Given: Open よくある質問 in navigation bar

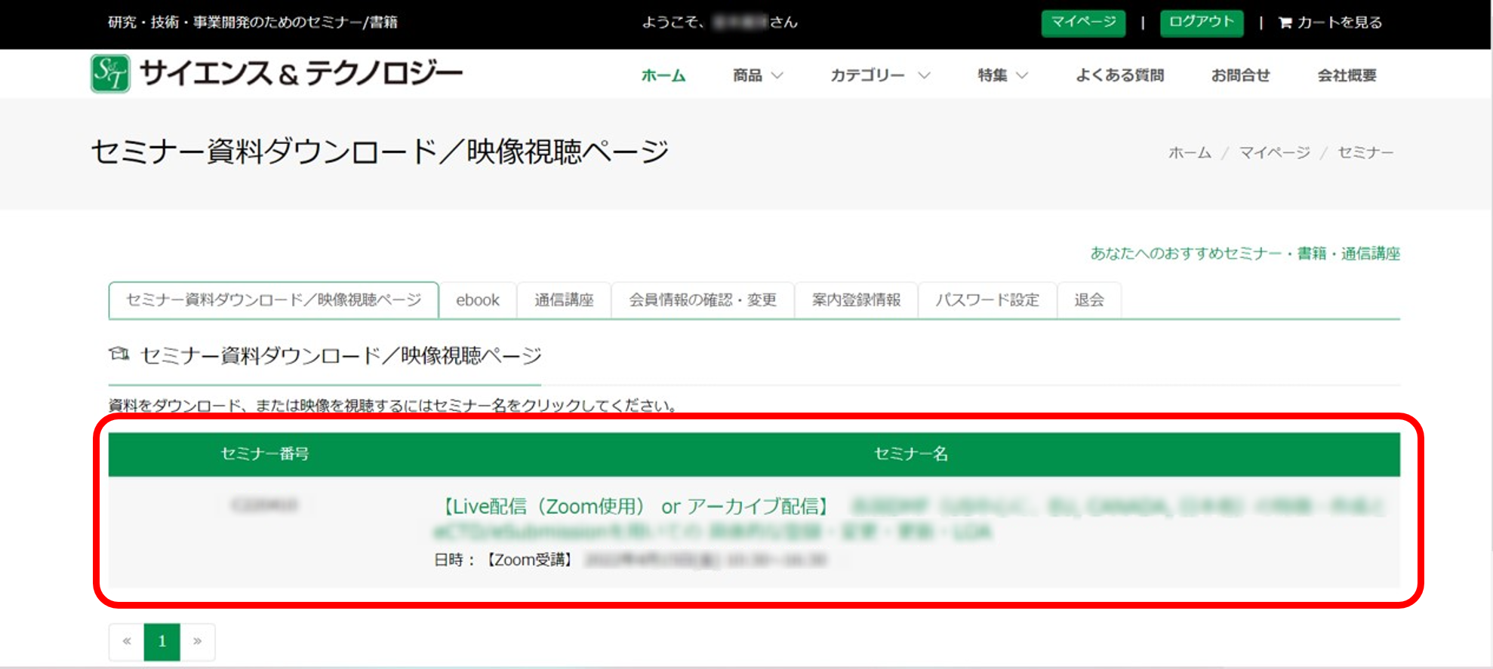Looking at the screenshot, I should click(x=1119, y=75).
